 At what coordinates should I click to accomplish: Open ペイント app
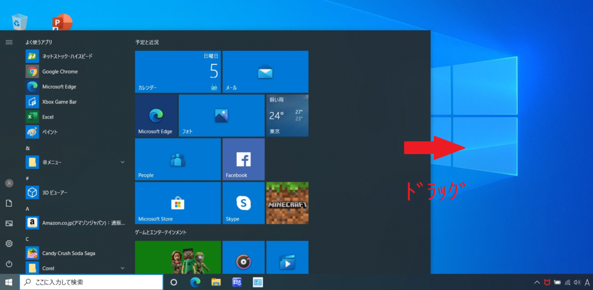click(76, 132)
